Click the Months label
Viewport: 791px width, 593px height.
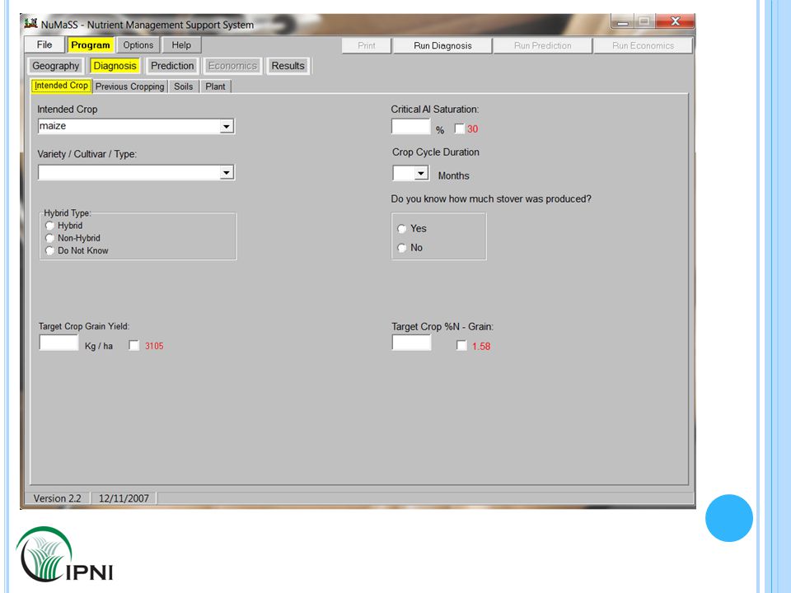pos(453,175)
